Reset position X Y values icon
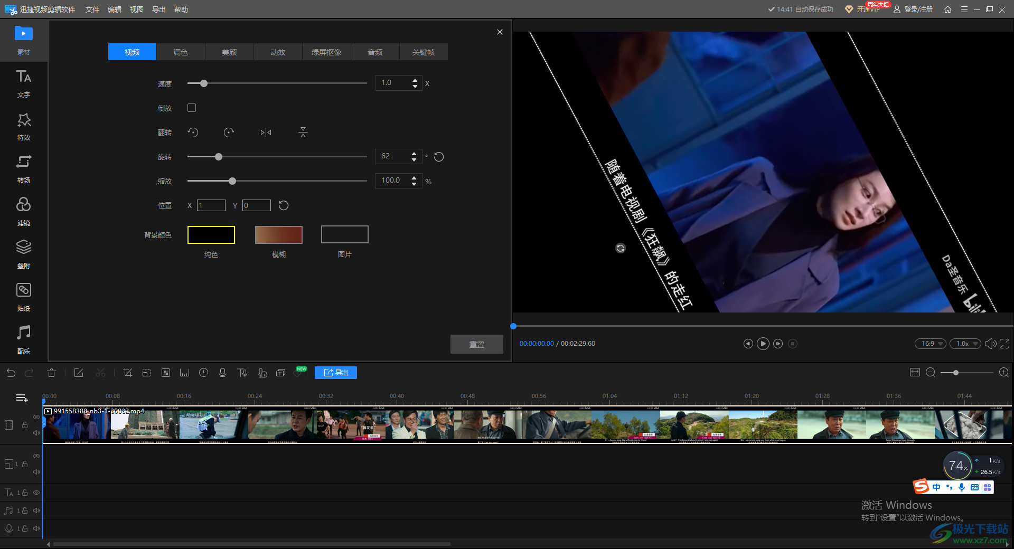Viewport: 1014px width, 549px height. pos(284,205)
